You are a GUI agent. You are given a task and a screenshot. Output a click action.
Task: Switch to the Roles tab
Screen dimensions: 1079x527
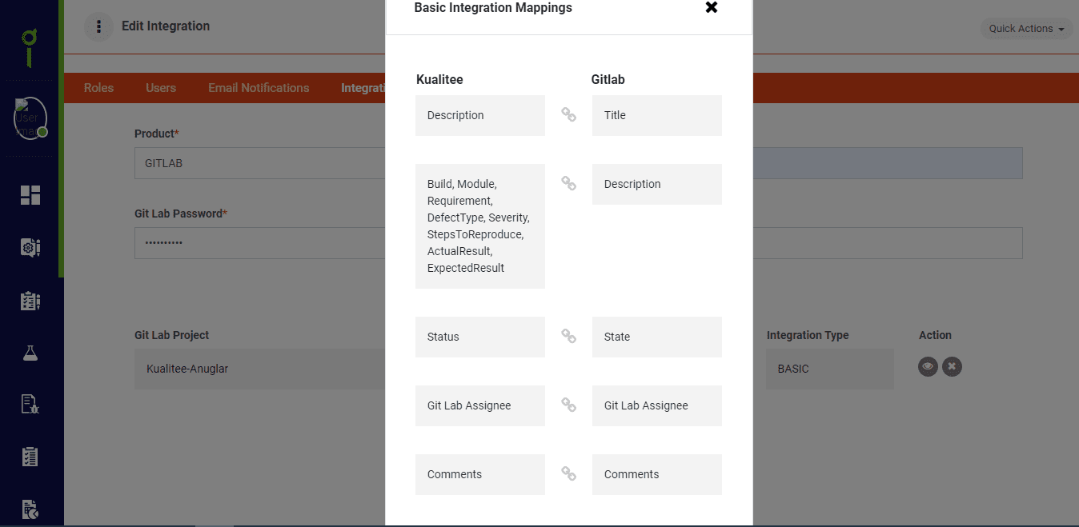tap(99, 88)
